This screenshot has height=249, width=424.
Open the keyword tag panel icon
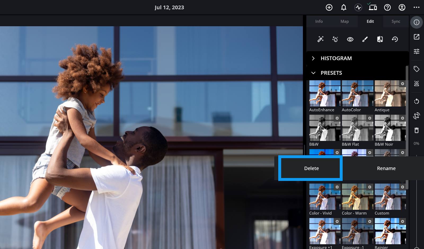tap(417, 69)
